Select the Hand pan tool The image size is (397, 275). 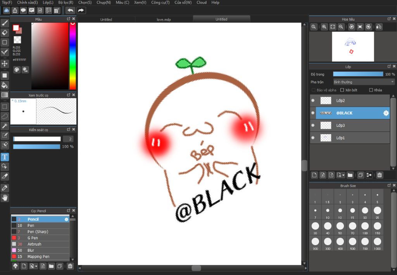pyautogui.click(x=5, y=197)
